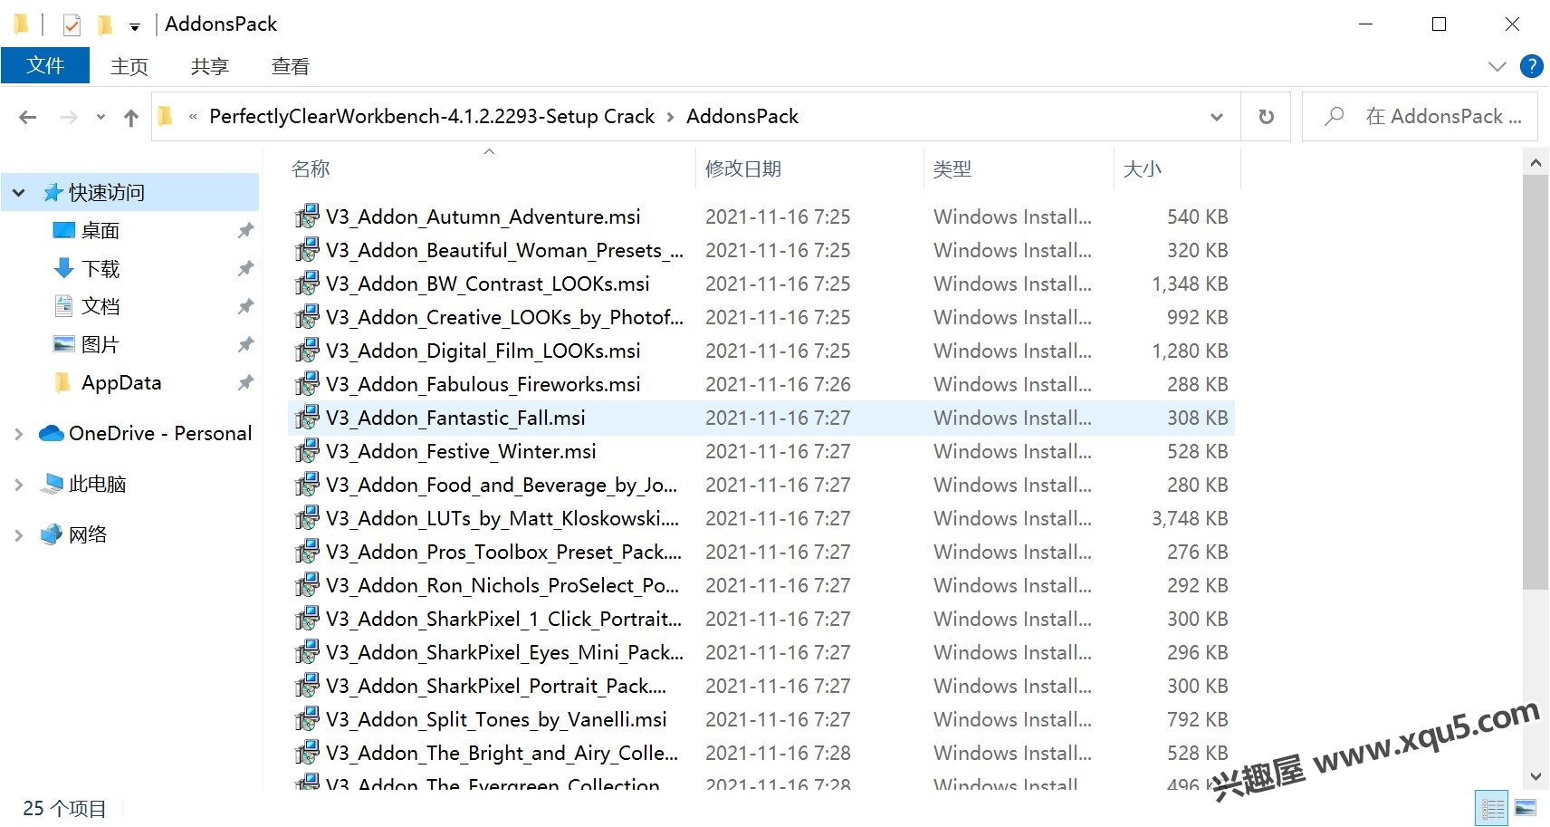Screen dimensions: 1550x827
Task: Select the V3_Addon_Autumn_Adventure.msi installer icon
Action: coord(307,216)
